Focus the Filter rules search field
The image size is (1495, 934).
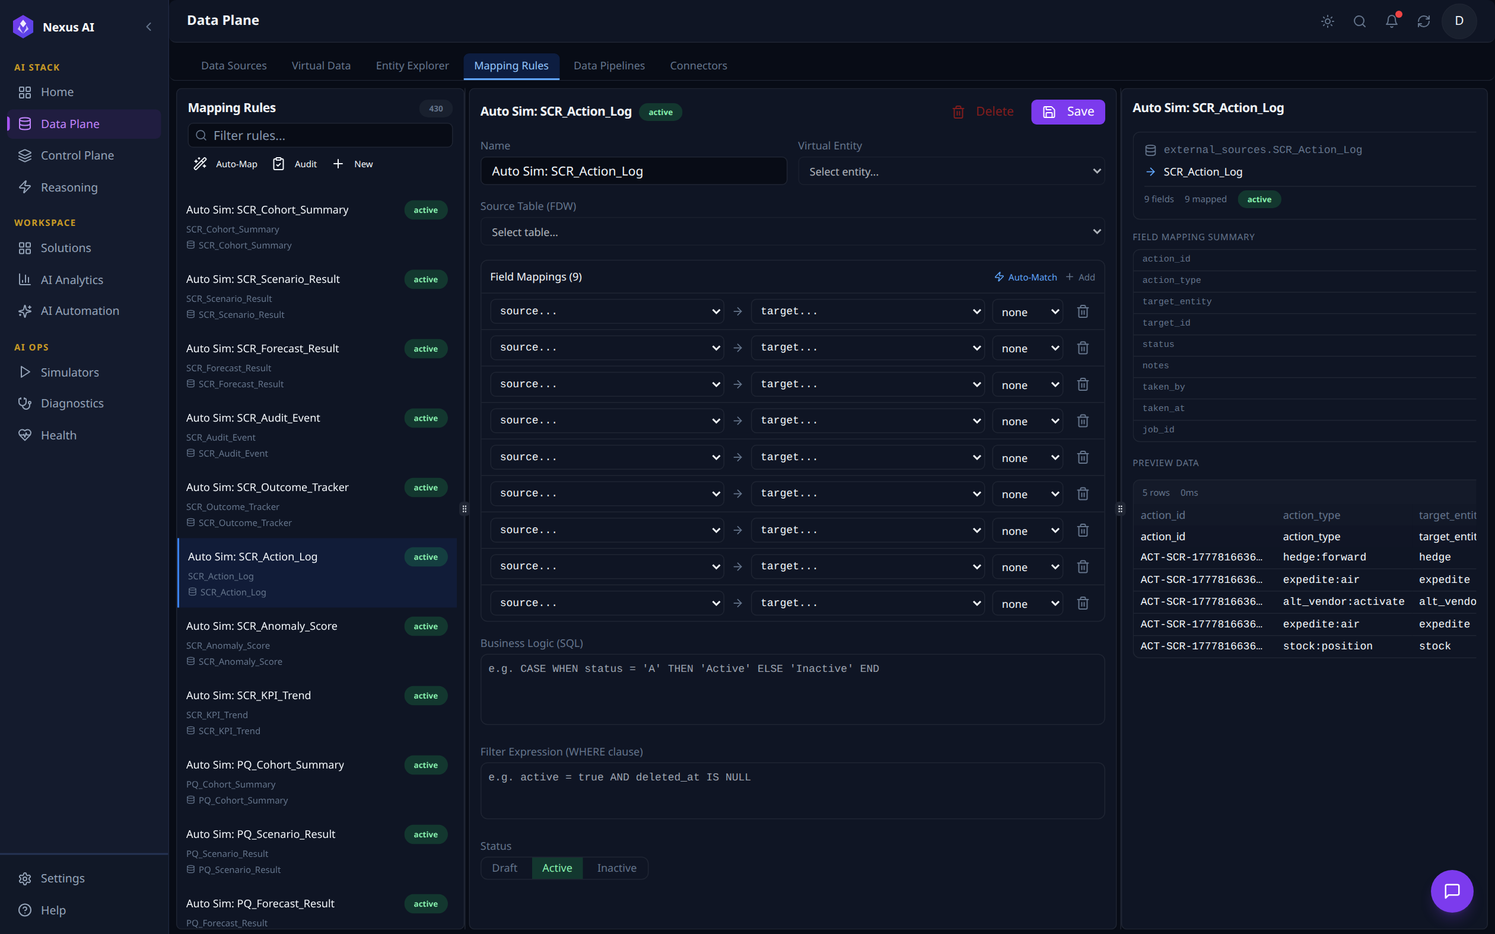[x=320, y=135]
